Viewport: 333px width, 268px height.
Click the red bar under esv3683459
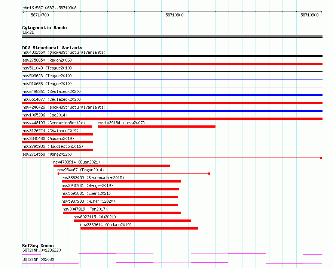click(x=121, y=181)
